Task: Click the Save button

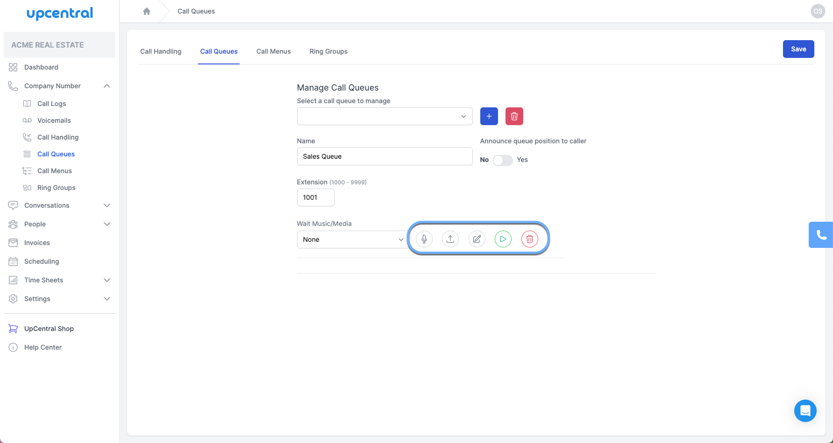Action: [x=798, y=49]
